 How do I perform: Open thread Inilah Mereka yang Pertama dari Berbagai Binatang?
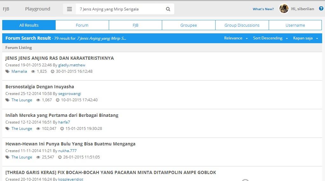(x=62, y=115)
